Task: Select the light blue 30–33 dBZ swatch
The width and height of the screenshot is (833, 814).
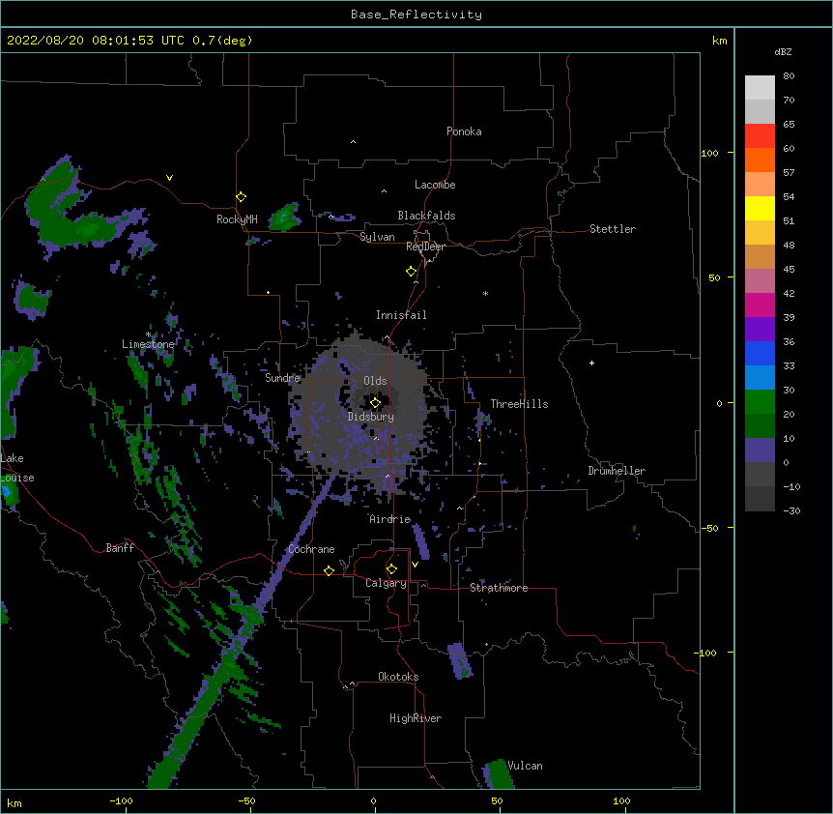Action: tap(760, 378)
